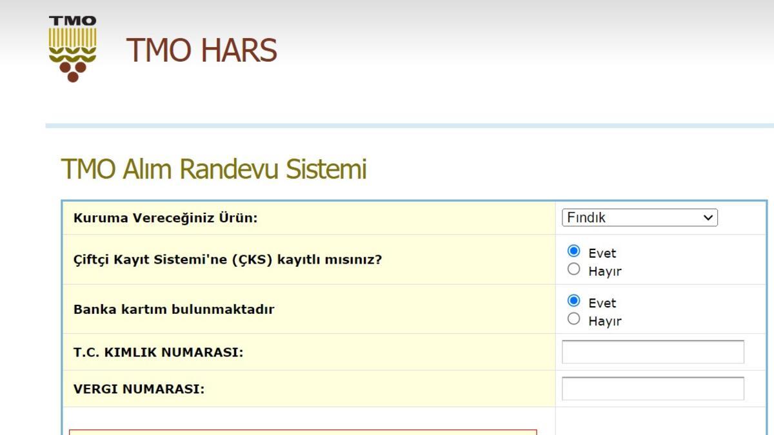Click 'Evet' text beside the ÇKS radio
This screenshot has height=435, width=774.
coord(602,253)
